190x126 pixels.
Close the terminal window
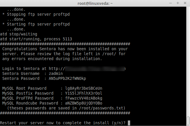pyautogui.click(x=185, y=3)
